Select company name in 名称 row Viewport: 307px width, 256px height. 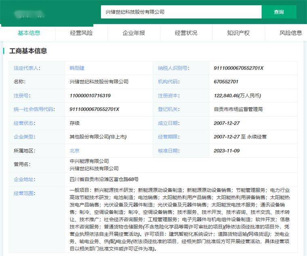[99, 82]
